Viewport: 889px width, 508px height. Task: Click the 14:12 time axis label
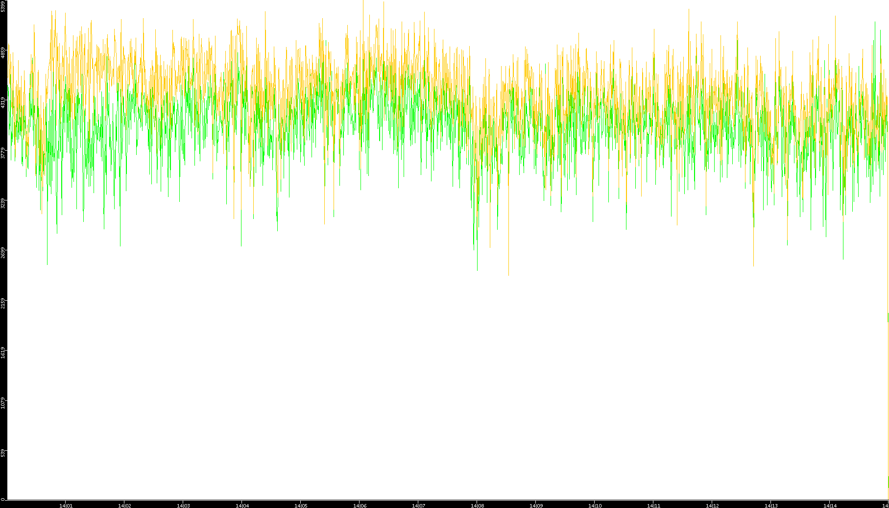tap(713, 506)
